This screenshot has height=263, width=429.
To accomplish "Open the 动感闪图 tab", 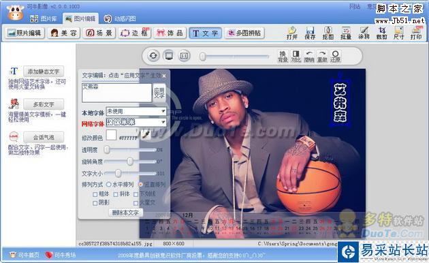I will 120,18.
